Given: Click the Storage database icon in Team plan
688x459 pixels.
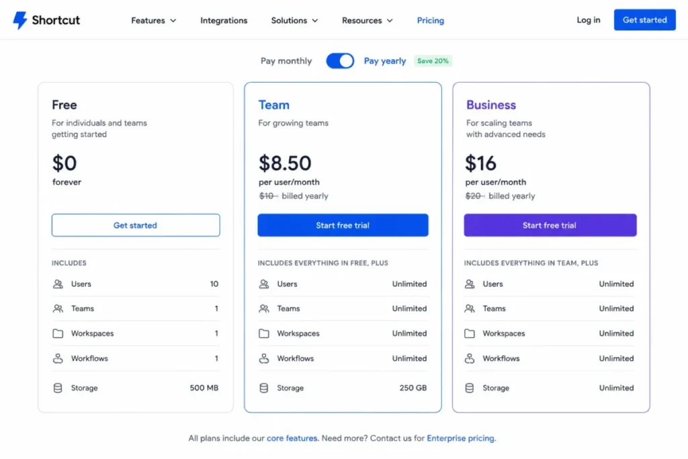Looking at the screenshot, I should (x=263, y=388).
